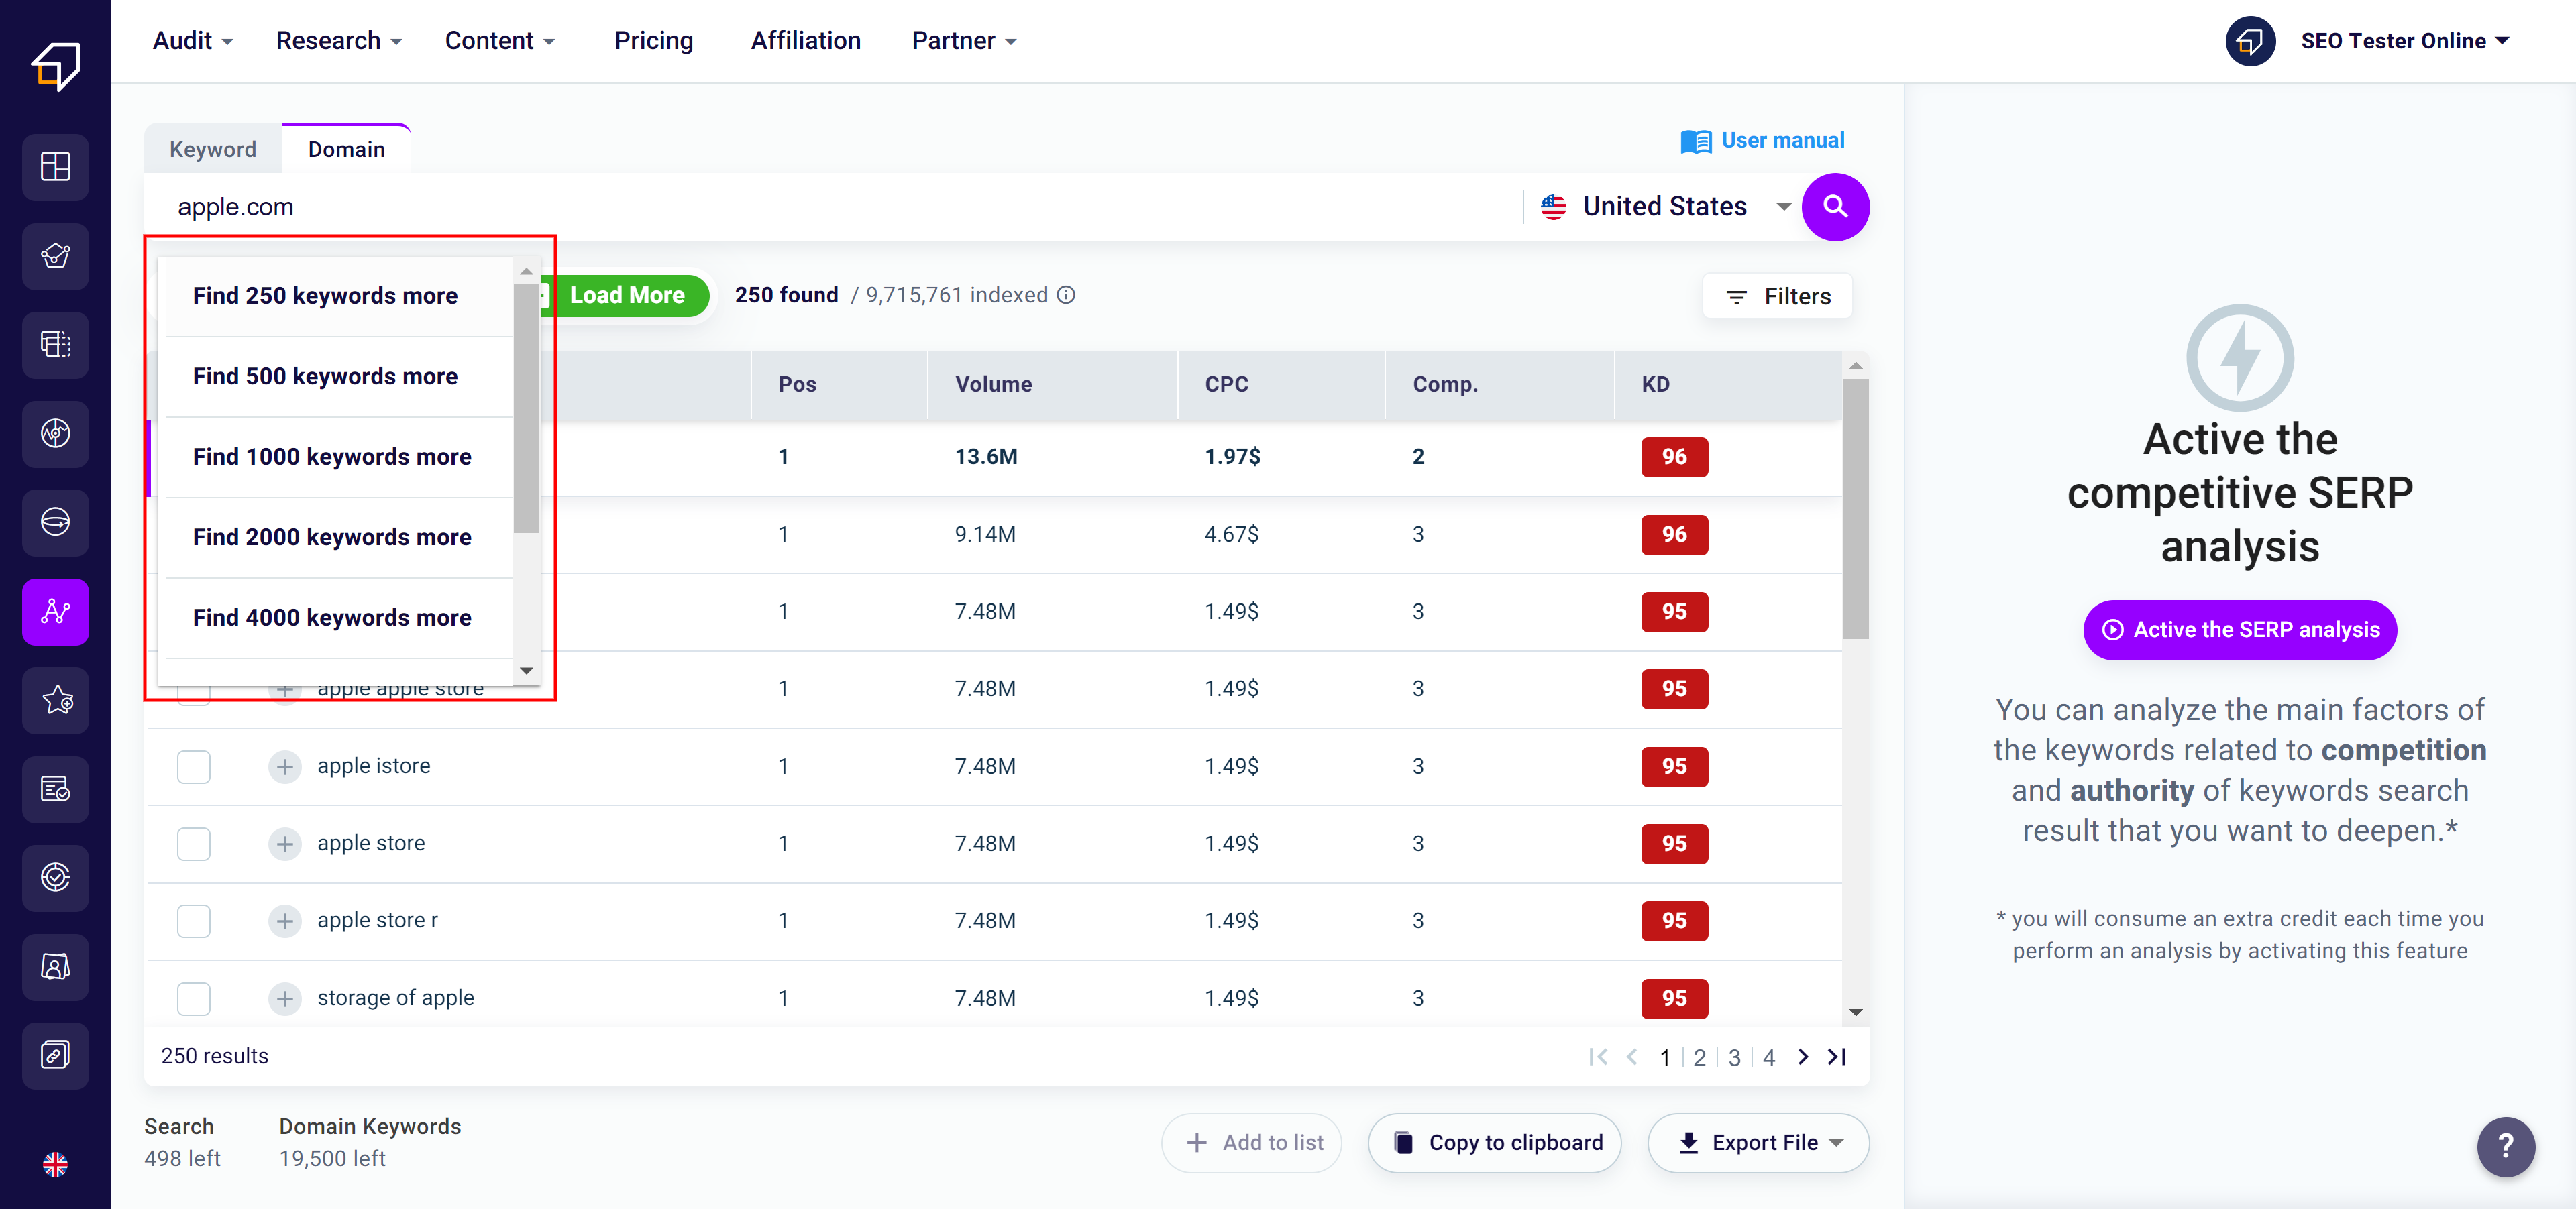
Task: Check the storage of apple row checkbox
Action: 194,998
